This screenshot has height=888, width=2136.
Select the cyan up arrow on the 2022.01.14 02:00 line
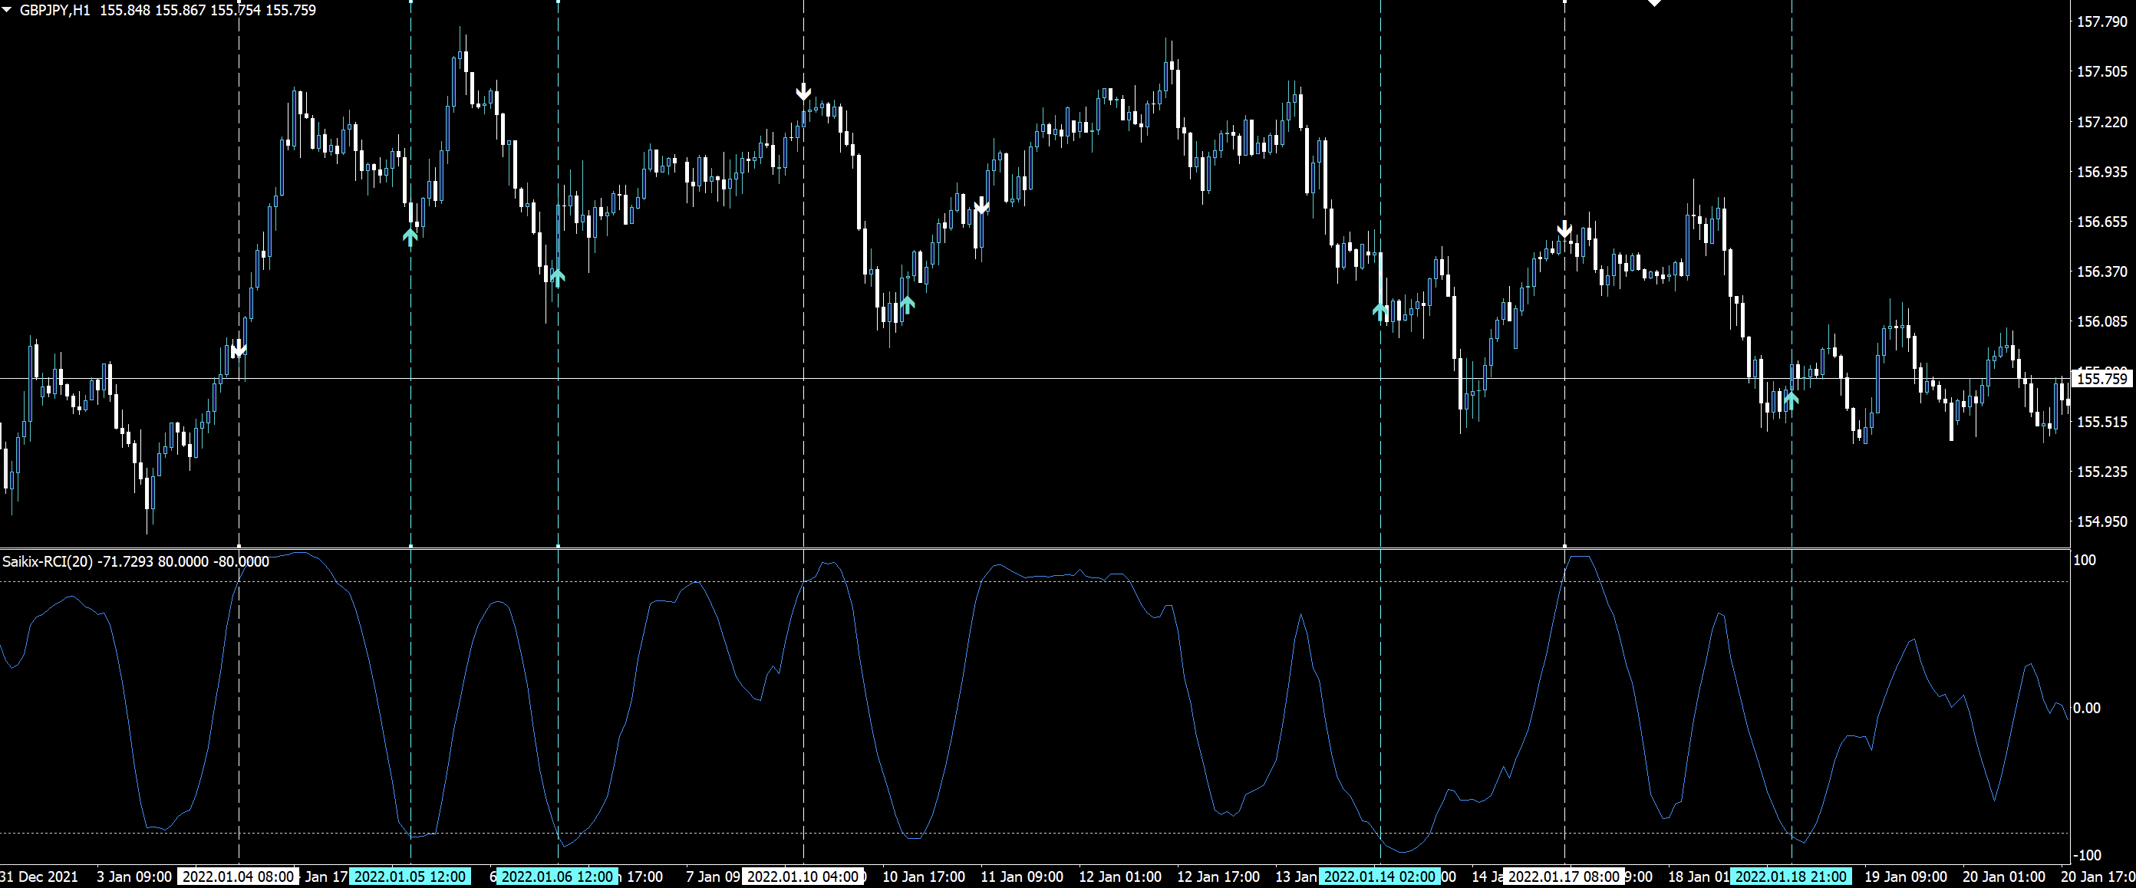pyautogui.click(x=1379, y=311)
